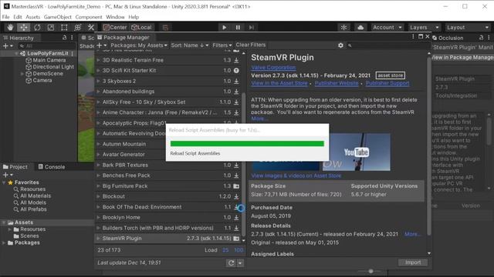Open the cloud services icon
This screenshot has height=277, width=494.
coord(360,28)
